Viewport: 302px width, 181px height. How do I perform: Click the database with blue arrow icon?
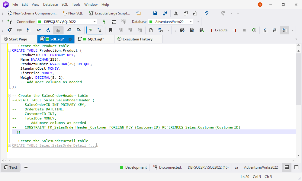coord(192,30)
